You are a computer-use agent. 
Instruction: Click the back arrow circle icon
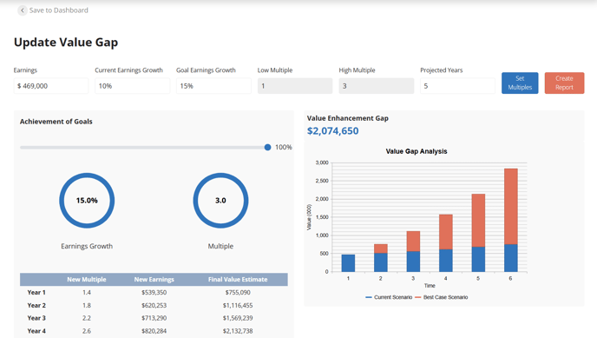click(x=23, y=10)
